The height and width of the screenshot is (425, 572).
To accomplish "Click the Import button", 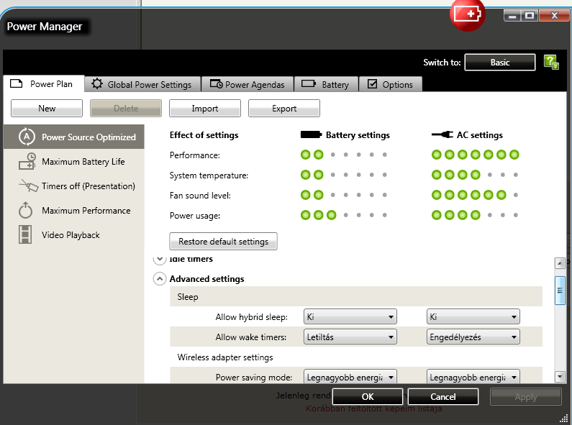I will click(205, 109).
